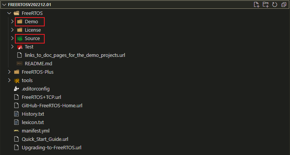Click the tools folder icon

tap(16, 81)
